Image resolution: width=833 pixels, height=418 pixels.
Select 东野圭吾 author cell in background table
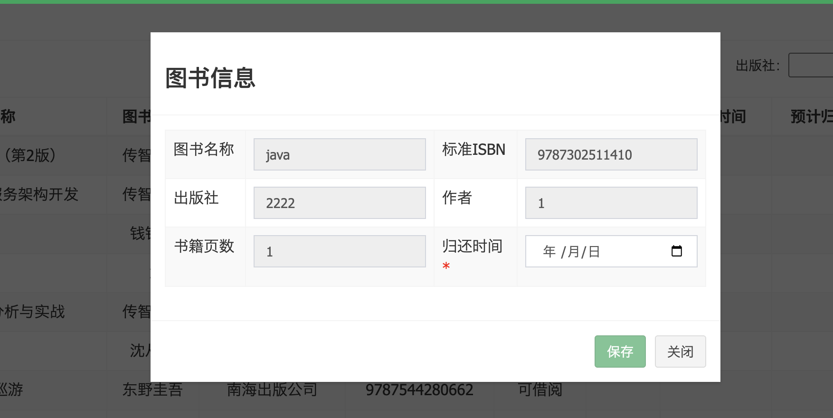tap(152, 389)
